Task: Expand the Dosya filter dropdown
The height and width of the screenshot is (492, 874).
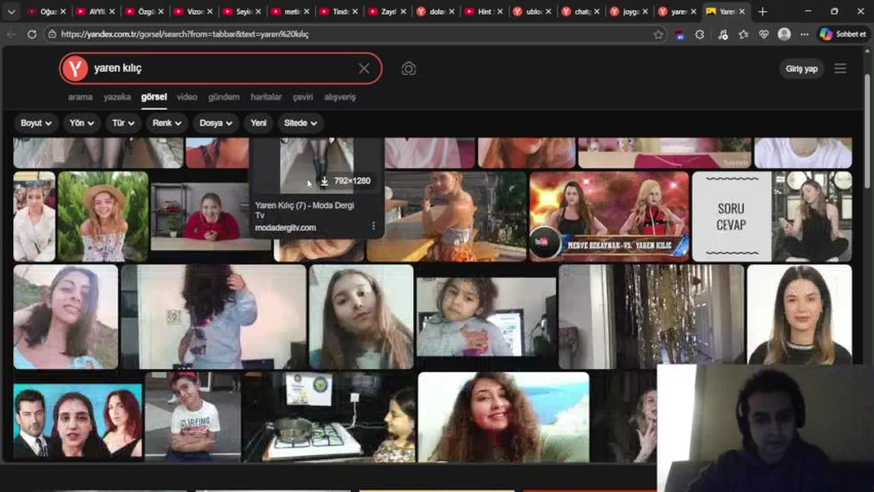Action: [x=215, y=123]
